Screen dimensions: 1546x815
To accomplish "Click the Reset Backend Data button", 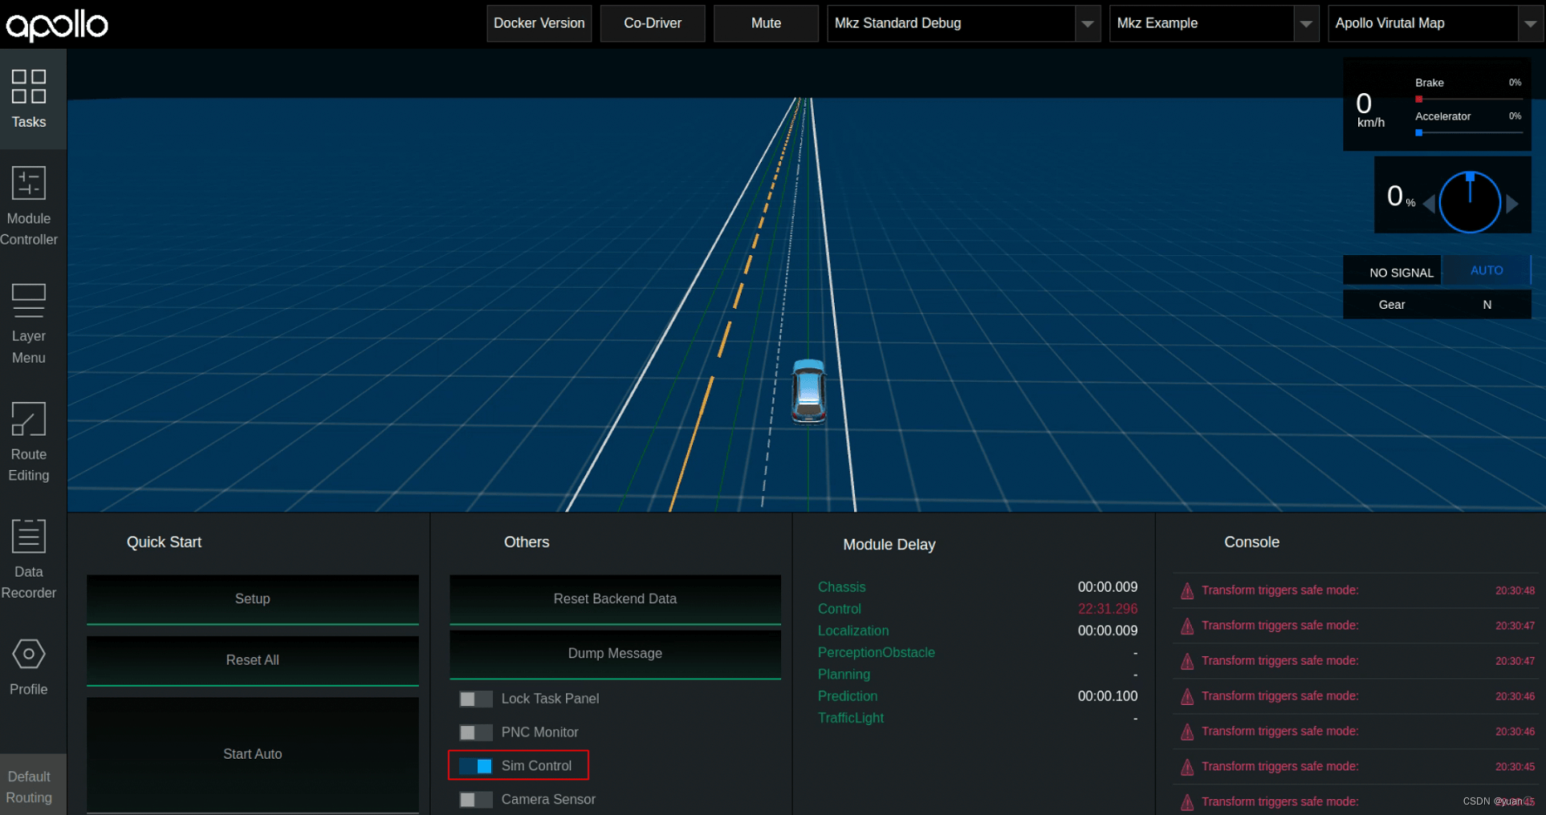I will tap(615, 599).
